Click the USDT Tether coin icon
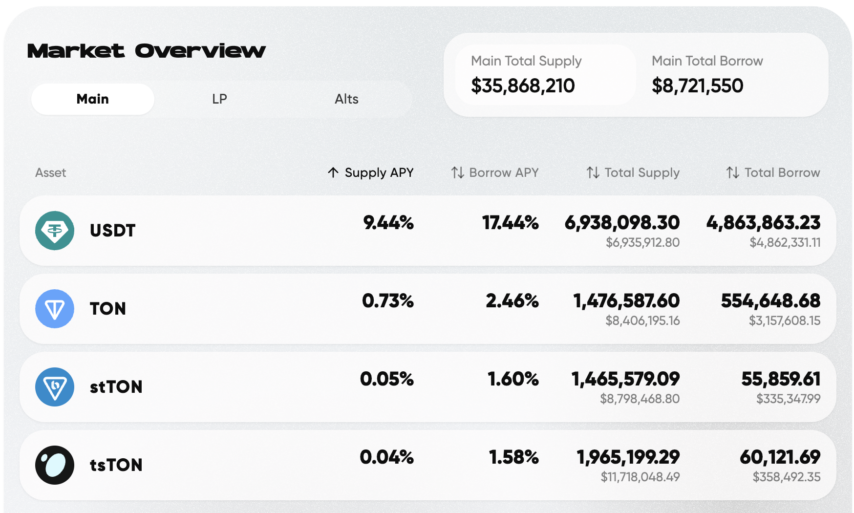The height and width of the screenshot is (513, 854). pos(55,231)
